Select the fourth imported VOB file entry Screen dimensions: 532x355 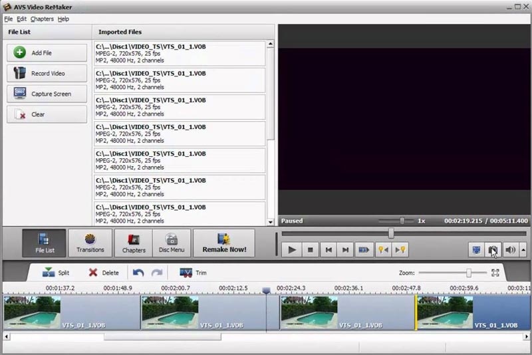click(180, 134)
